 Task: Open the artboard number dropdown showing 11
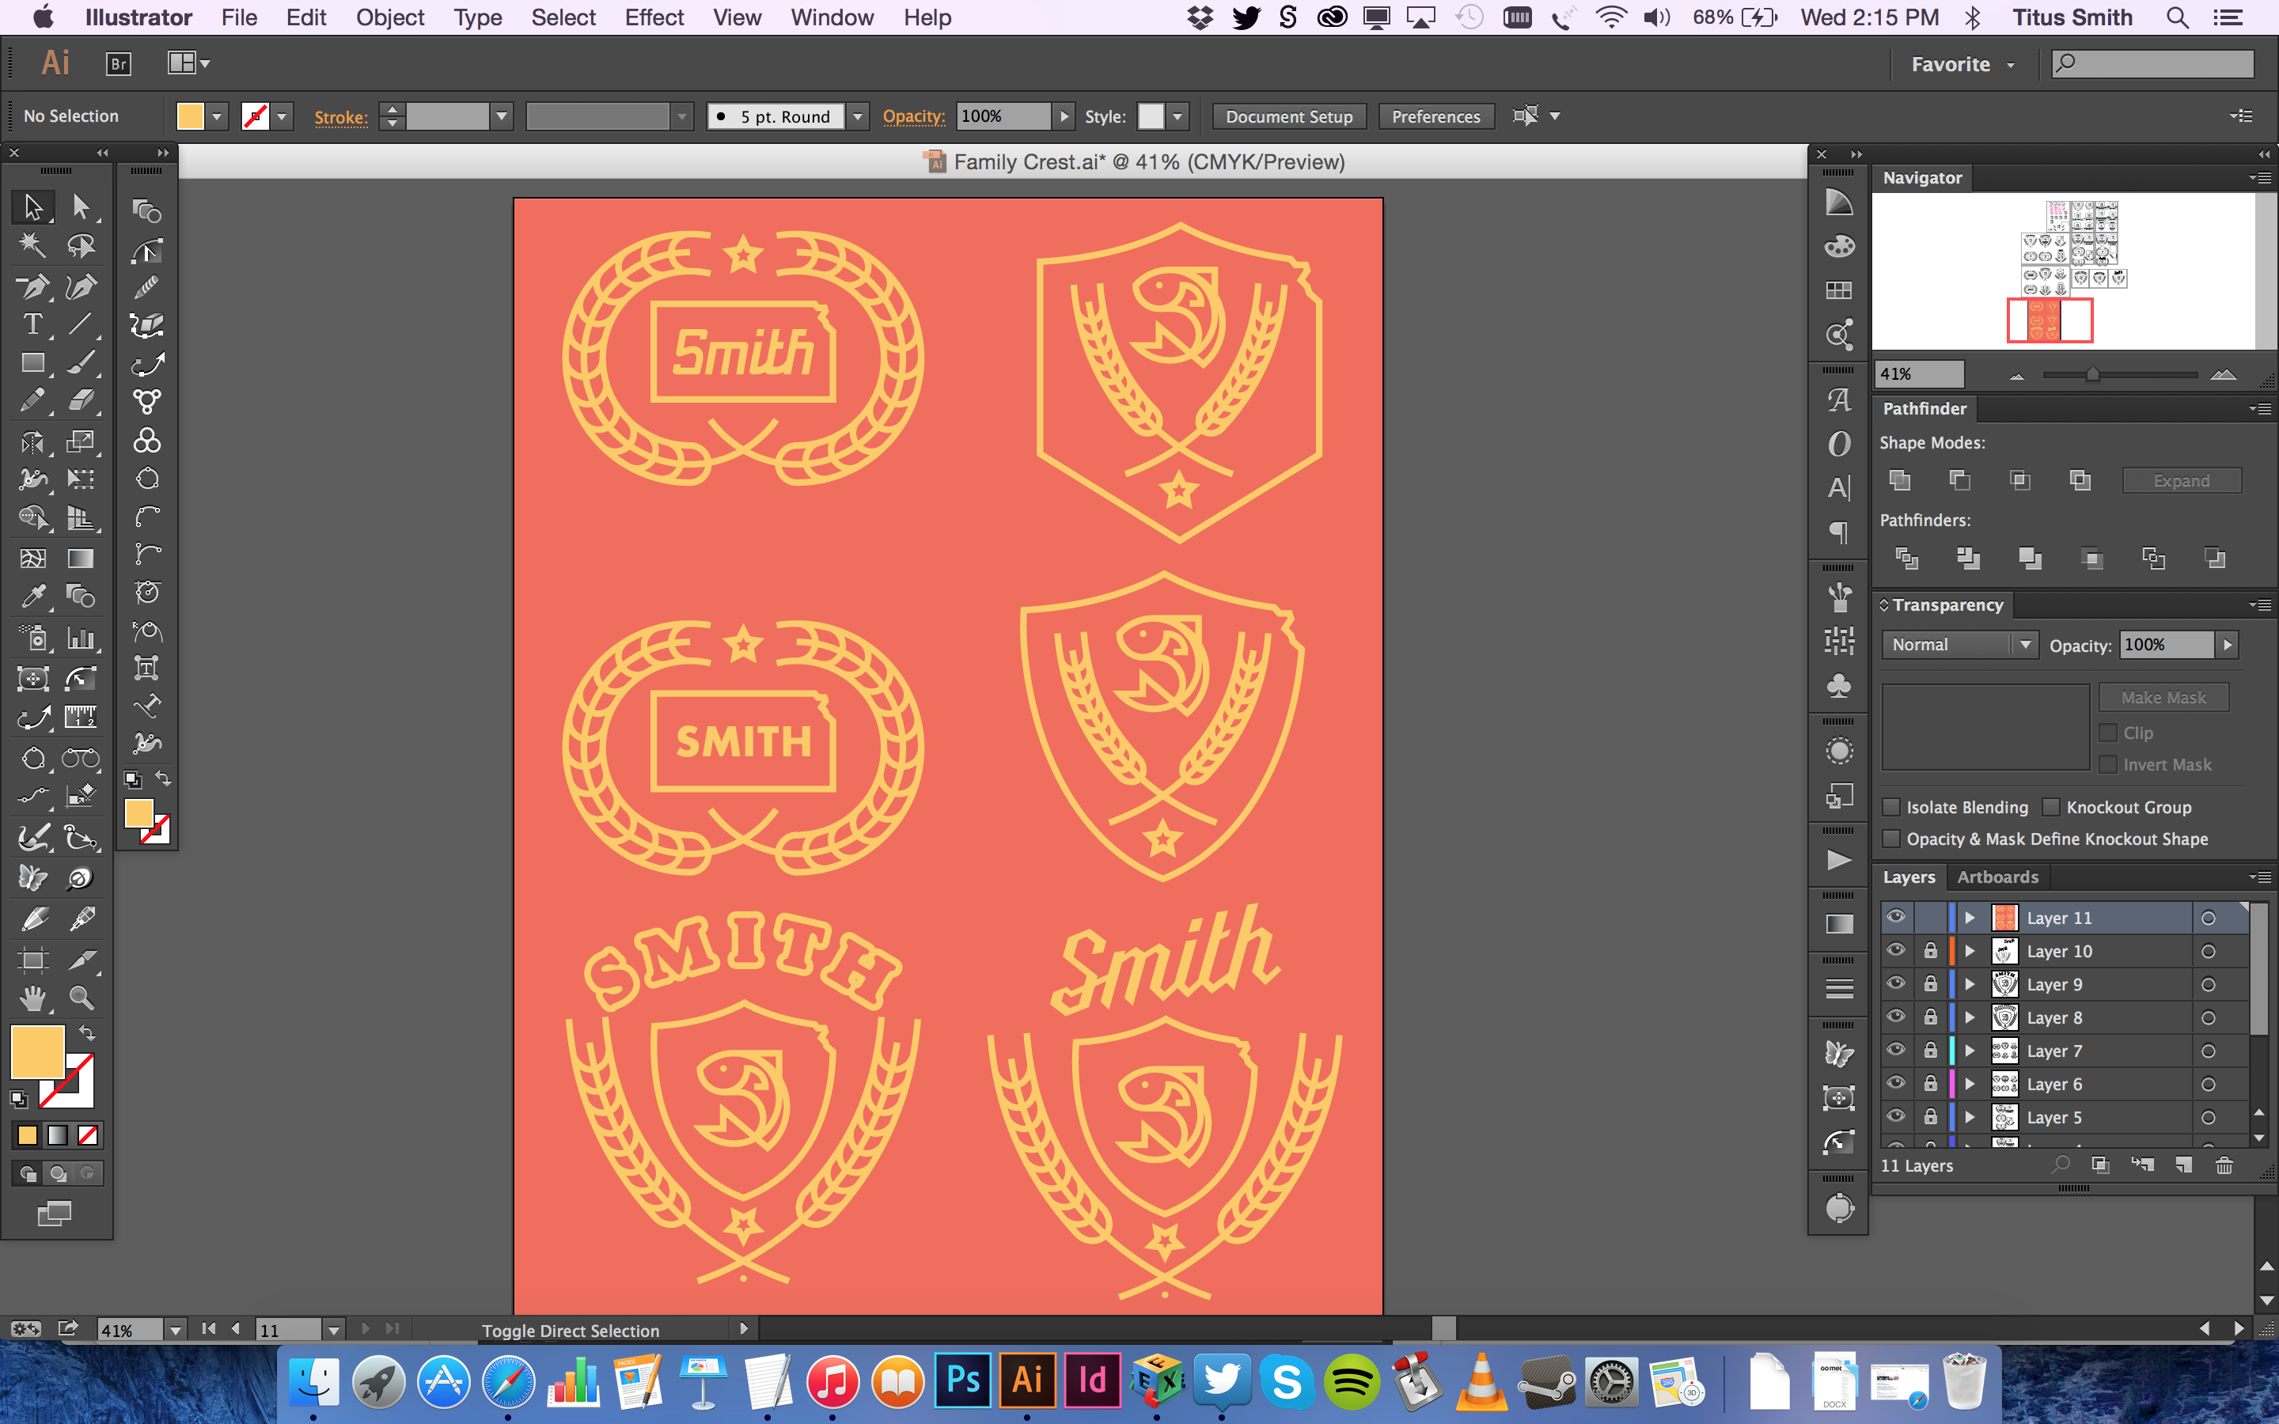click(x=333, y=1330)
